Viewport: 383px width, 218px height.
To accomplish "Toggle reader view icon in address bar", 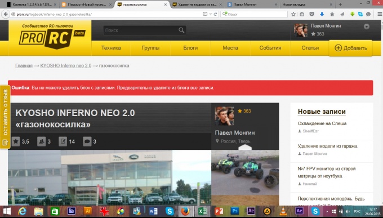I will pyautogui.click(x=205, y=14).
